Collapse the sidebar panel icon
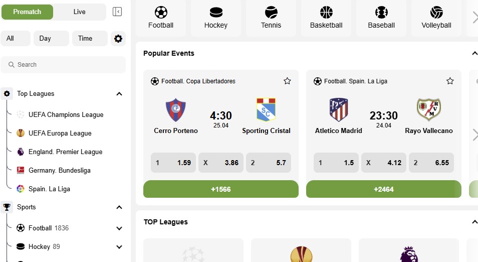The height and width of the screenshot is (262, 478). 117,12
